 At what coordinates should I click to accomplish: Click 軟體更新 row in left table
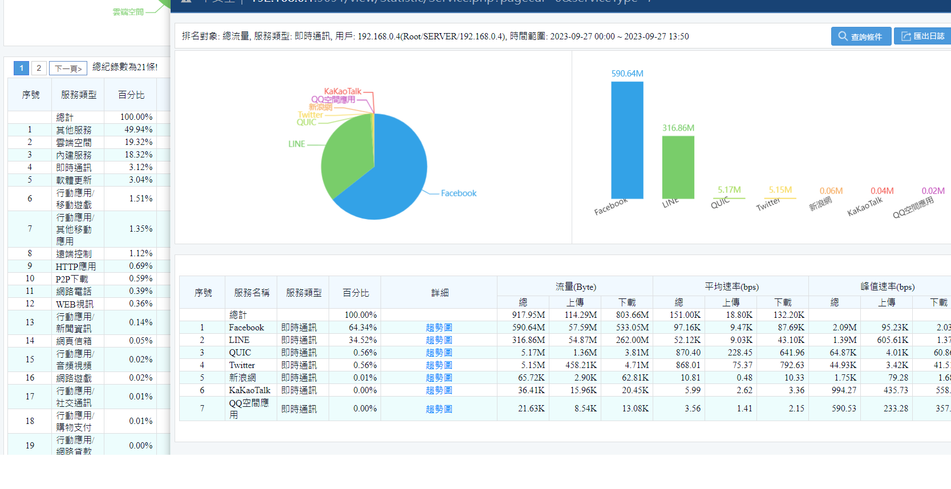click(89, 180)
